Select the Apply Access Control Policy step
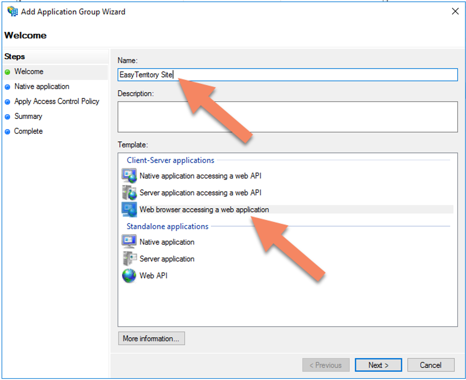This screenshot has width=466, height=380. (x=56, y=101)
